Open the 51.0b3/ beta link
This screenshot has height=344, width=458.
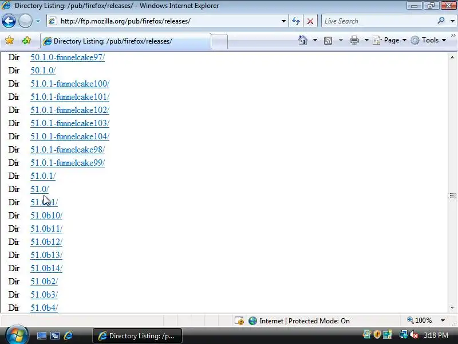pos(44,295)
